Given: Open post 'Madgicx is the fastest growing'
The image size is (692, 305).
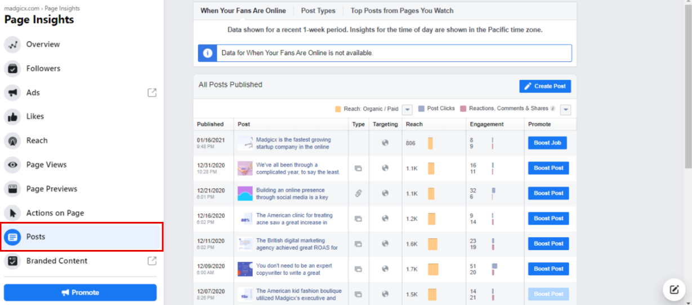Looking at the screenshot, I should [x=293, y=143].
